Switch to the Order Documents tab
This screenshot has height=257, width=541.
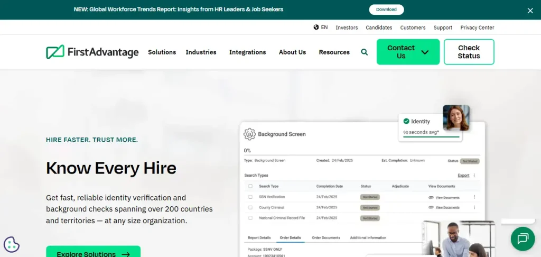click(x=325, y=237)
